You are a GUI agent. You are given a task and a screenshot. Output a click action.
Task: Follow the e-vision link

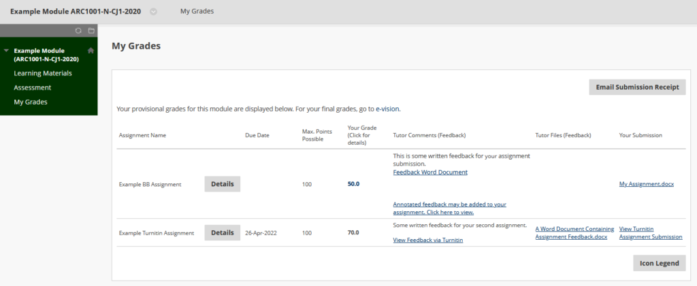click(387, 108)
